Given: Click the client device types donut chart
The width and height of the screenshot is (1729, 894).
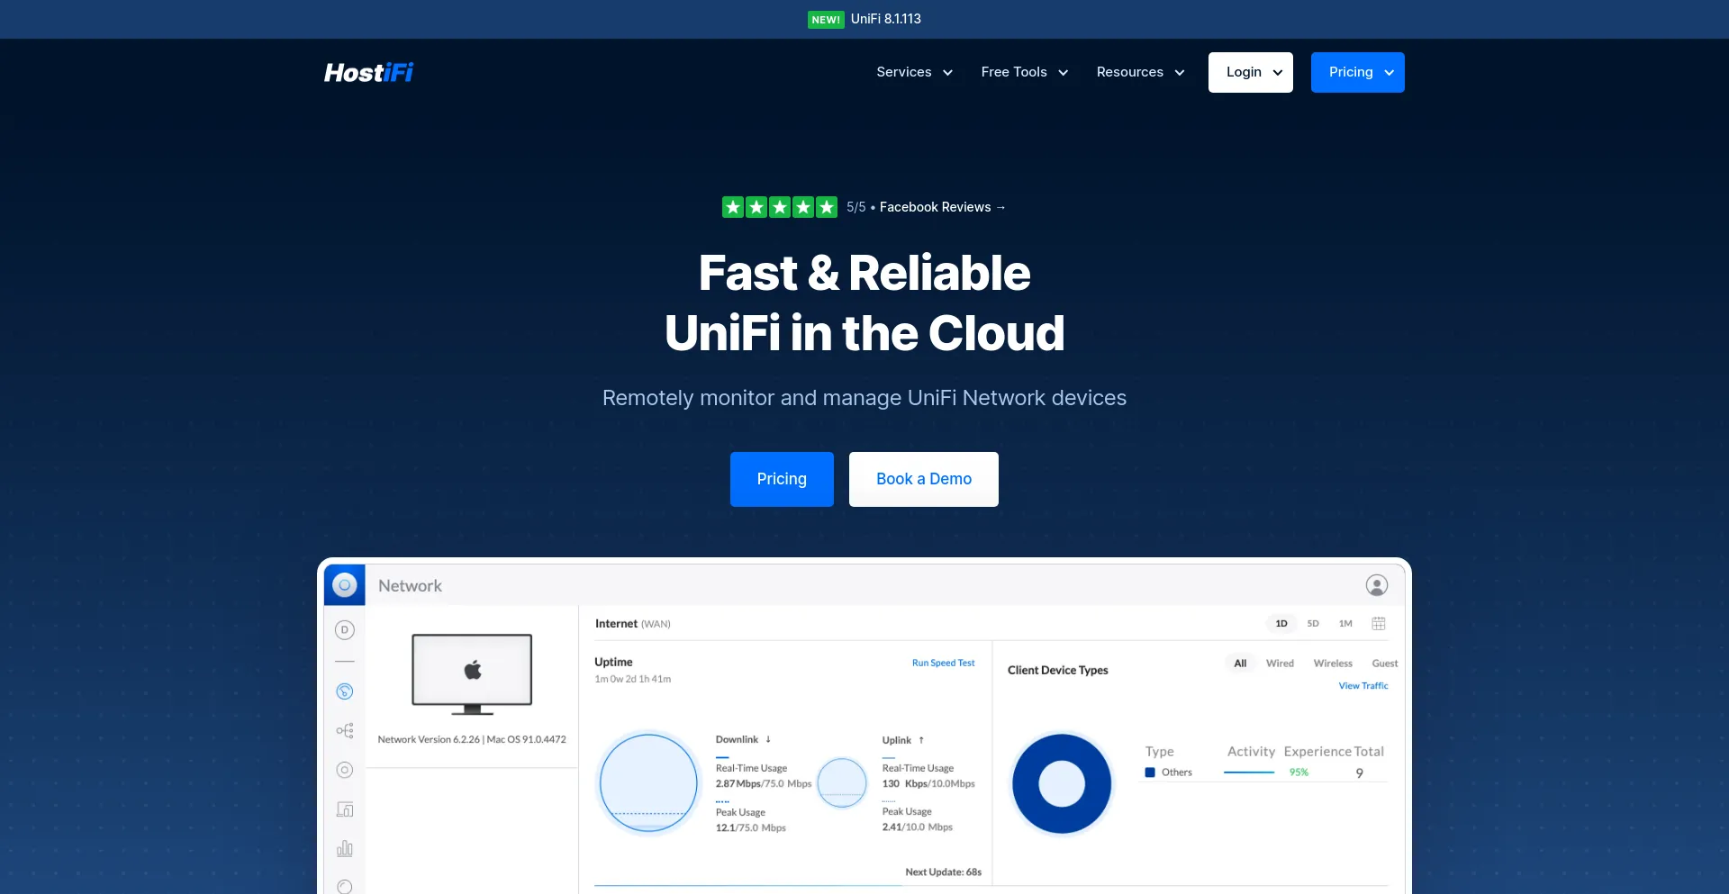Looking at the screenshot, I should click(1062, 783).
